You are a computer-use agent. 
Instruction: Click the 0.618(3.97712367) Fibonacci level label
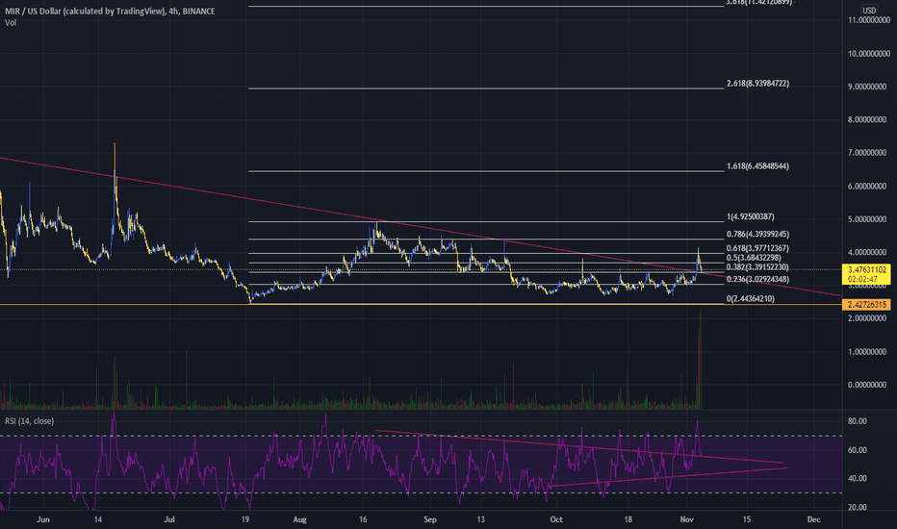(757, 248)
